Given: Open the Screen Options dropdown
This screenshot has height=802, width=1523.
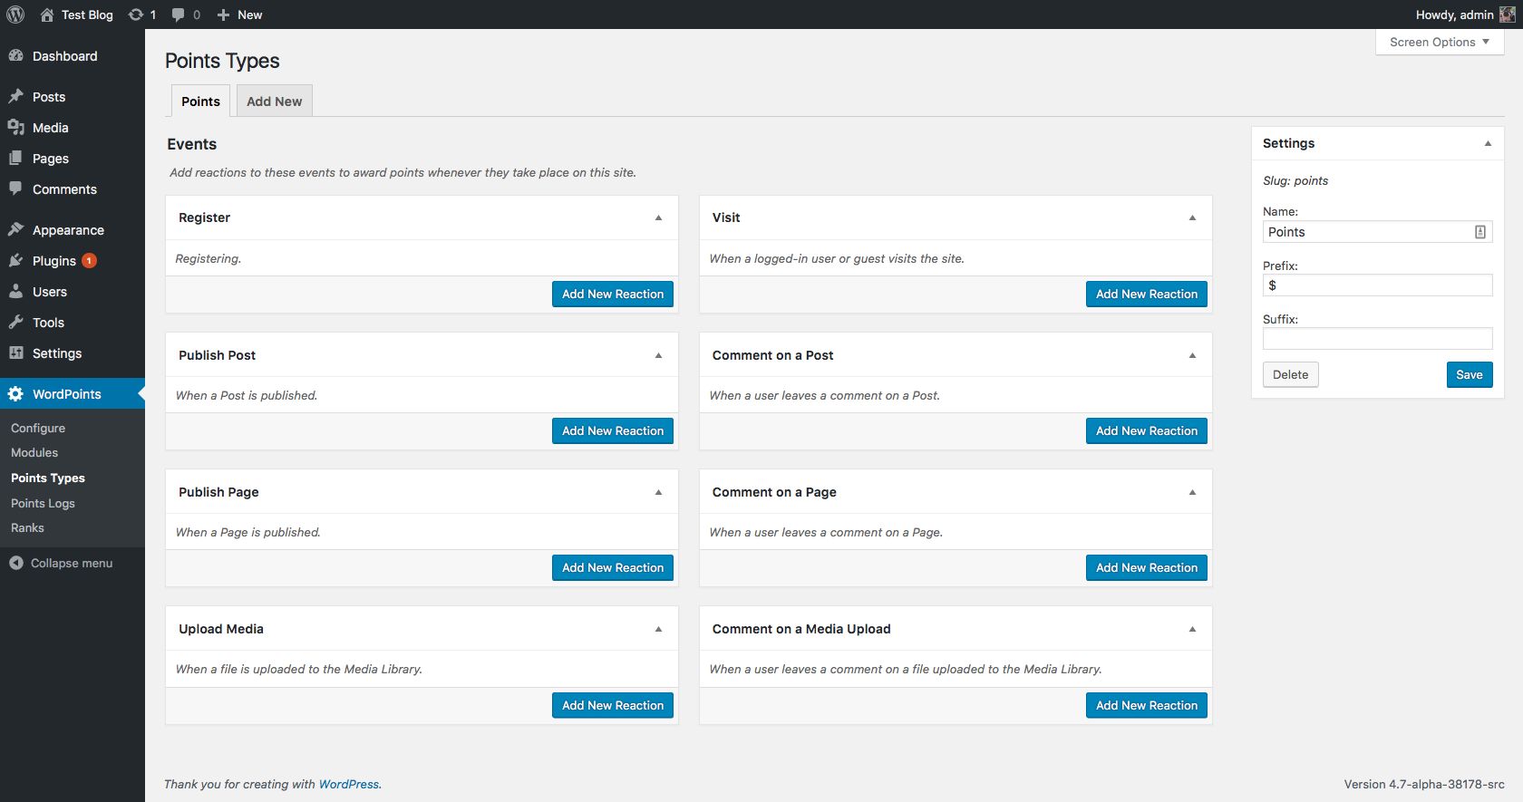Looking at the screenshot, I should [x=1440, y=42].
